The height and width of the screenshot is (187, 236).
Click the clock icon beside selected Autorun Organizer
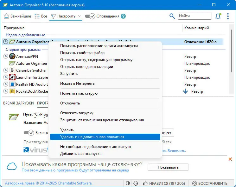click(x=6, y=42)
